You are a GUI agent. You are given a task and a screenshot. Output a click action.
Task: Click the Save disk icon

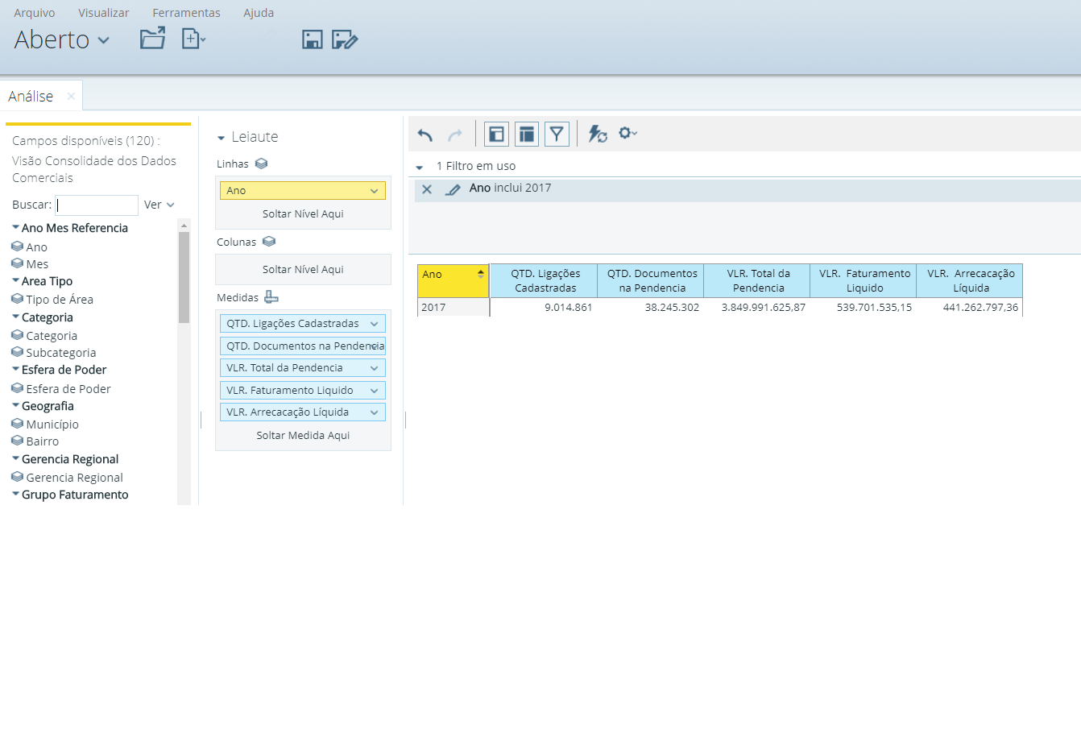coord(312,39)
